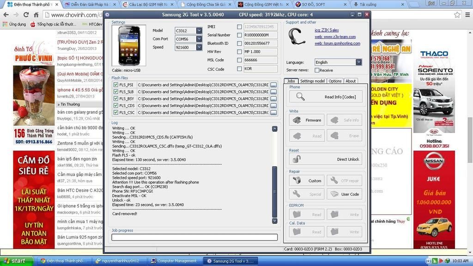Switch to the Jobs tab

click(x=291, y=81)
